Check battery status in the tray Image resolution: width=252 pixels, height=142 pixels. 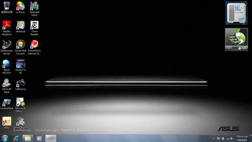(x=223, y=138)
